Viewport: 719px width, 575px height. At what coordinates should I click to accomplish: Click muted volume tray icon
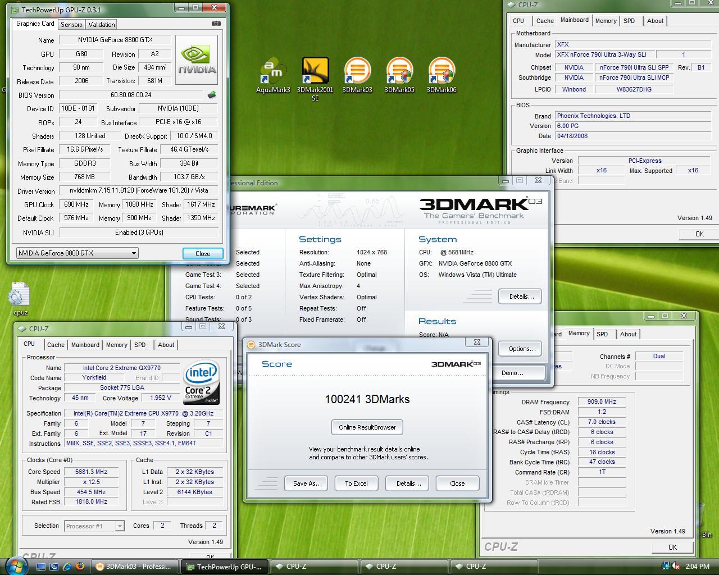[x=676, y=566]
